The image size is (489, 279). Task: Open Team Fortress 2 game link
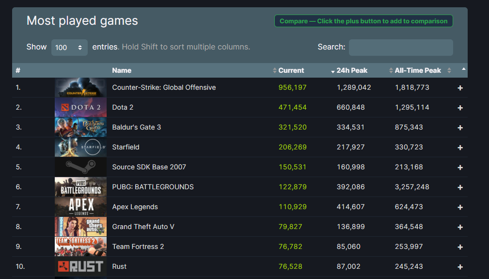coord(138,246)
